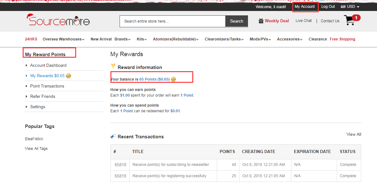This screenshot has height=196, width=377.
Task: Click the 65 Points ($0.65) balance text
Action: pyautogui.click(x=155, y=79)
